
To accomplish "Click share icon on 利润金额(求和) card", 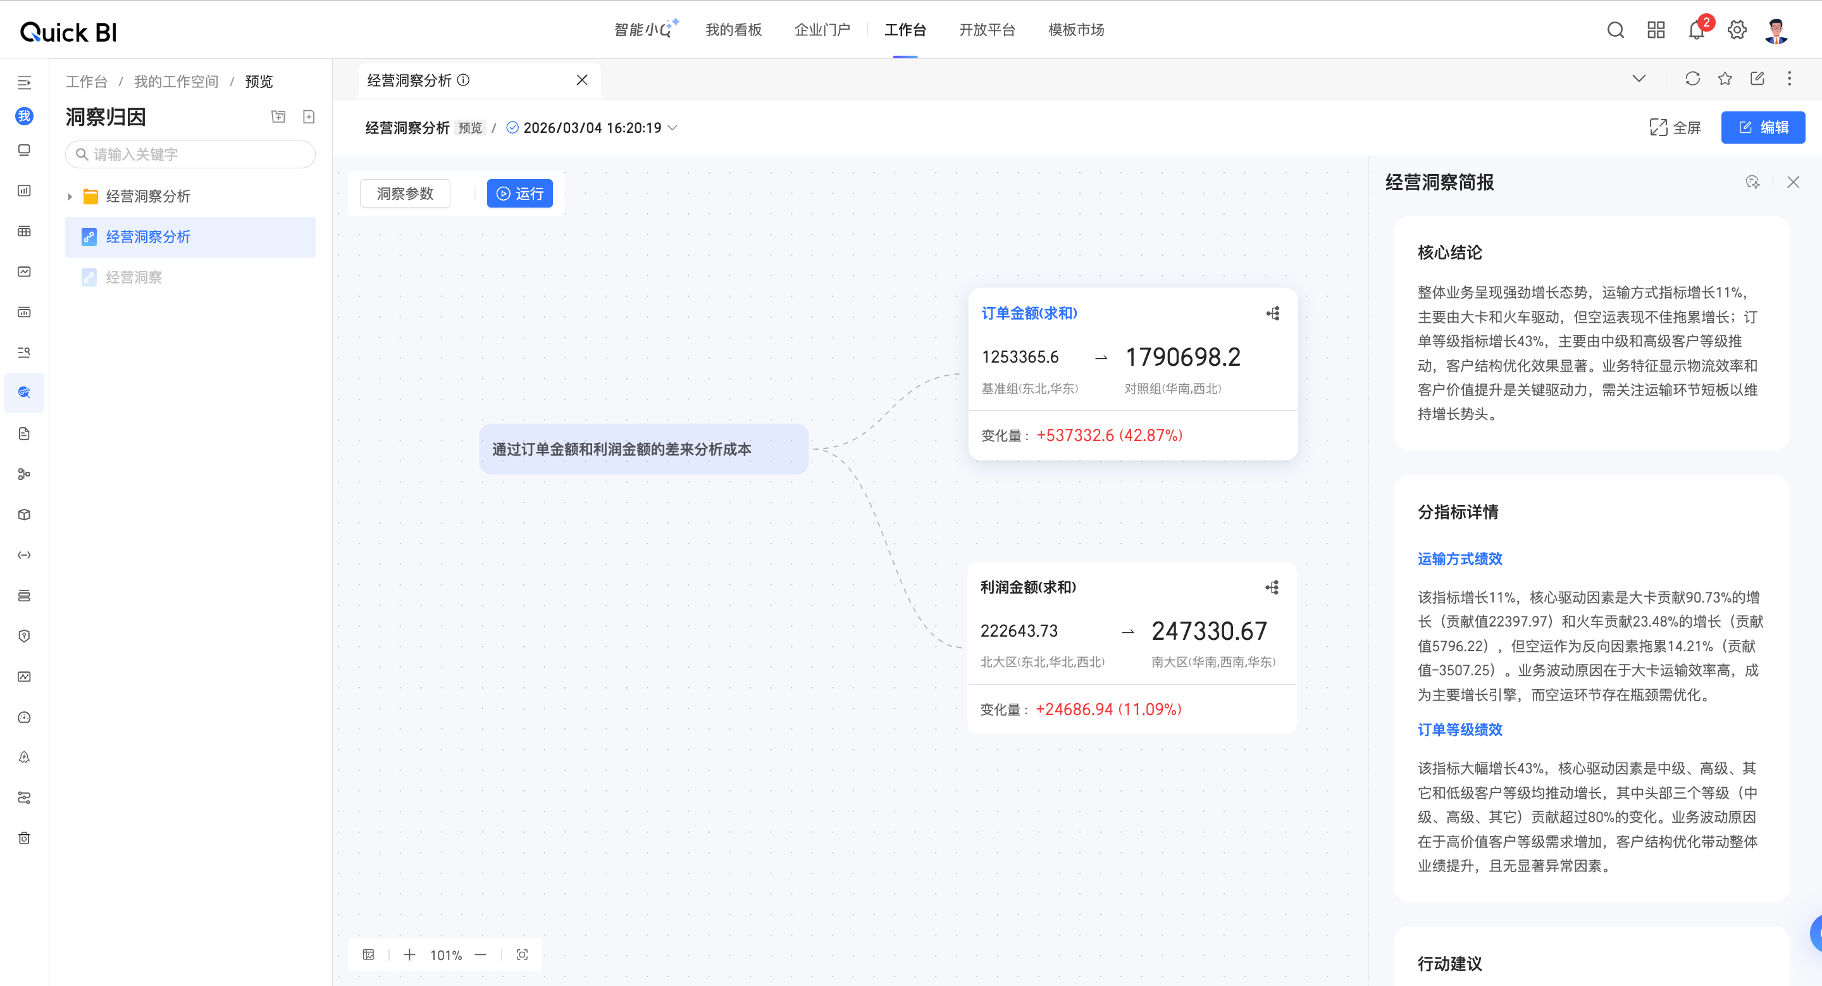I will point(1272,587).
